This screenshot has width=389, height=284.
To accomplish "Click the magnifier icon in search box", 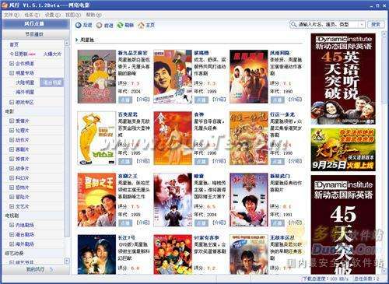I will pyautogui.click(x=294, y=25).
